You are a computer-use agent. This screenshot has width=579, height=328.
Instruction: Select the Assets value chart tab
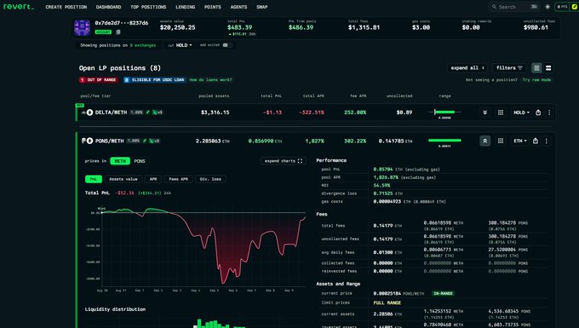tap(123, 179)
